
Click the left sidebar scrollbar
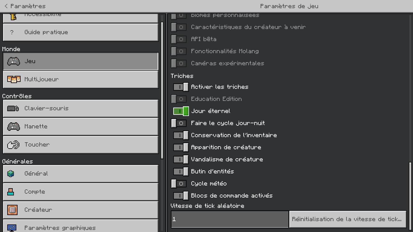pyautogui.click(x=162, y=91)
